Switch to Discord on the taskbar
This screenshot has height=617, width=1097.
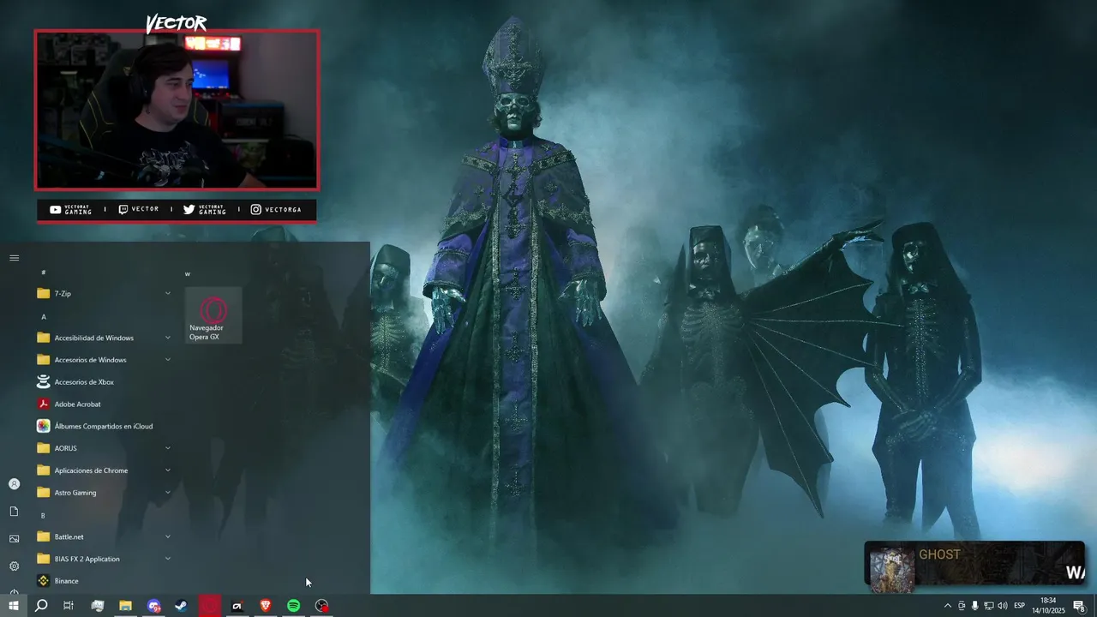[x=153, y=606]
